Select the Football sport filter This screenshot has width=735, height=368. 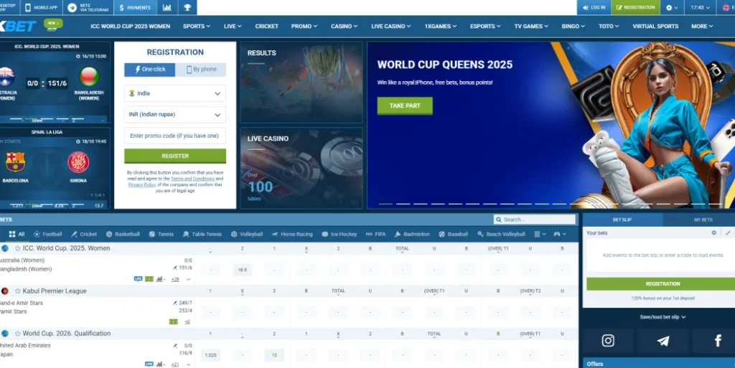(x=47, y=234)
